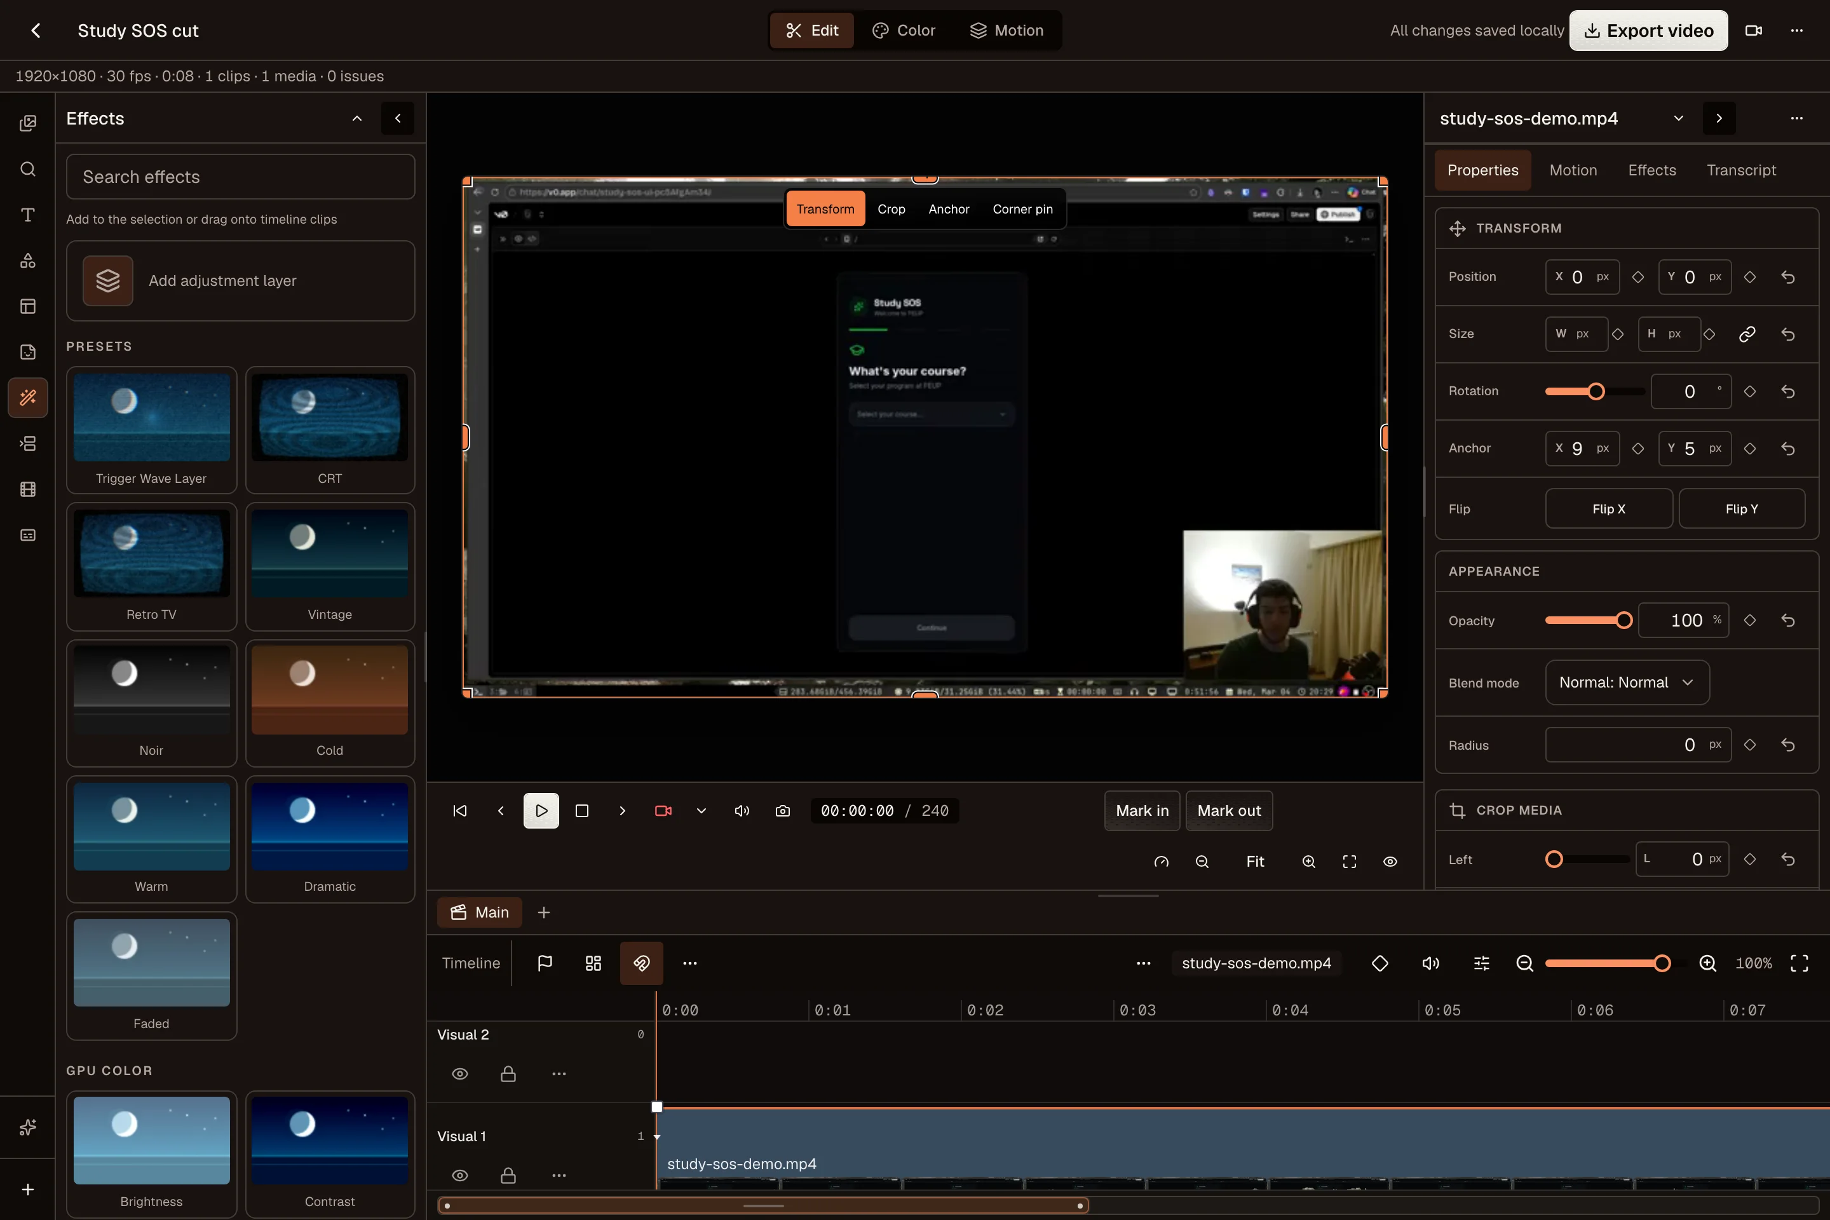Toggle visibility of Visual 2 track

point(460,1074)
